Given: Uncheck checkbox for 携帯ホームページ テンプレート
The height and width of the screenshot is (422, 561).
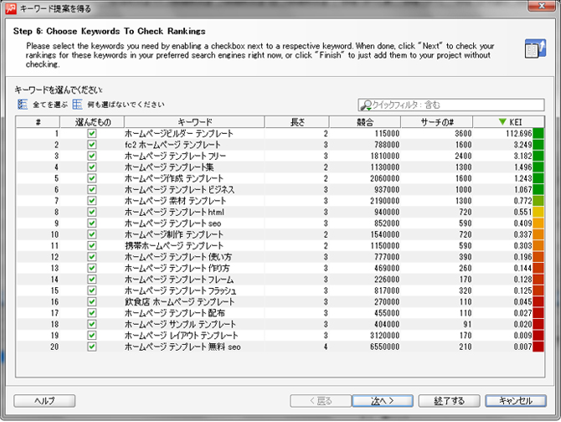Looking at the screenshot, I should pyautogui.click(x=92, y=245).
